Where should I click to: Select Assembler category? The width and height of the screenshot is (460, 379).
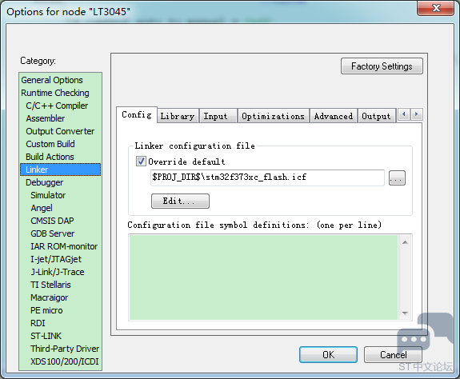[x=46, y=118]
